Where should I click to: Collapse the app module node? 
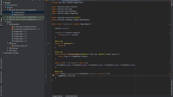point(4,2)
